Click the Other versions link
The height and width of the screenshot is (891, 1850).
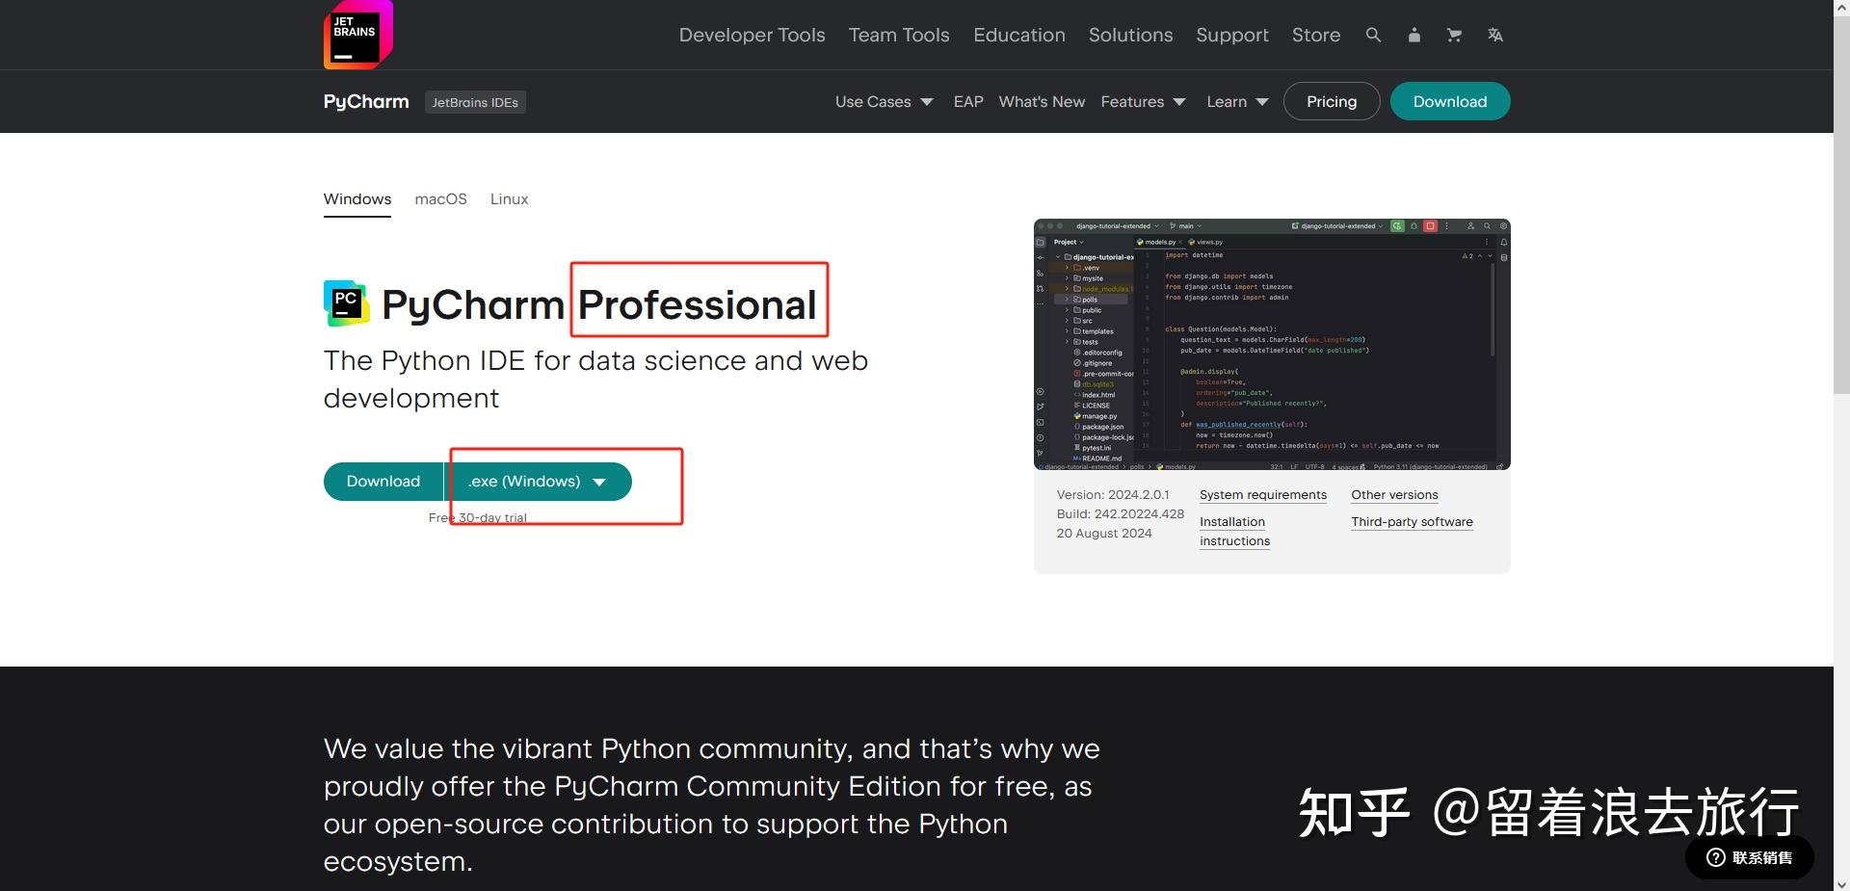point(1394,494)
